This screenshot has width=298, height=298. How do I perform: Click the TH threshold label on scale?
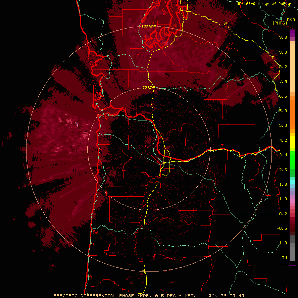coord(284,258)
